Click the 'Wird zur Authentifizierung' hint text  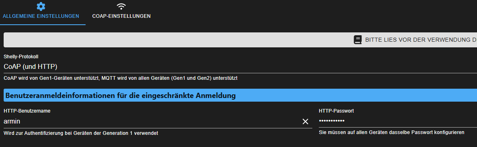[x=81, y=133]
